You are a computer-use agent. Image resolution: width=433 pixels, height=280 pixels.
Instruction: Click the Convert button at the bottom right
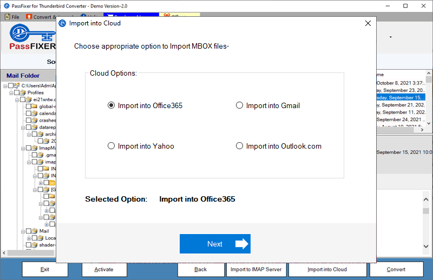[x=396, y=270]
